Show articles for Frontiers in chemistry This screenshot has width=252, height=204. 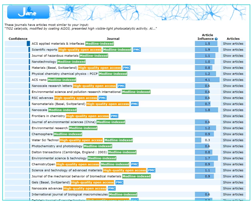point(233,116)
